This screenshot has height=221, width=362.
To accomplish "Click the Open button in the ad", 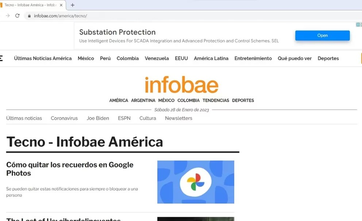I will (322, 35).
